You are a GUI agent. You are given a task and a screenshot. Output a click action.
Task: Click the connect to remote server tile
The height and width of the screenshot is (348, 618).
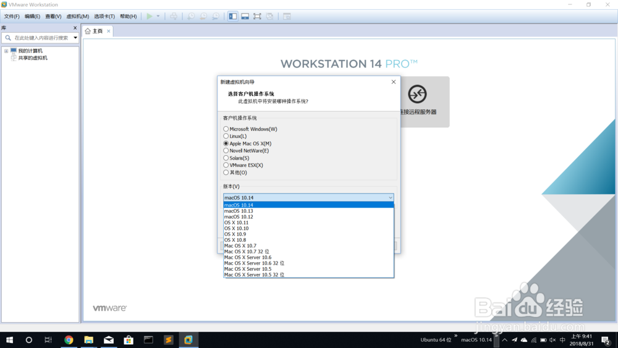425,102
